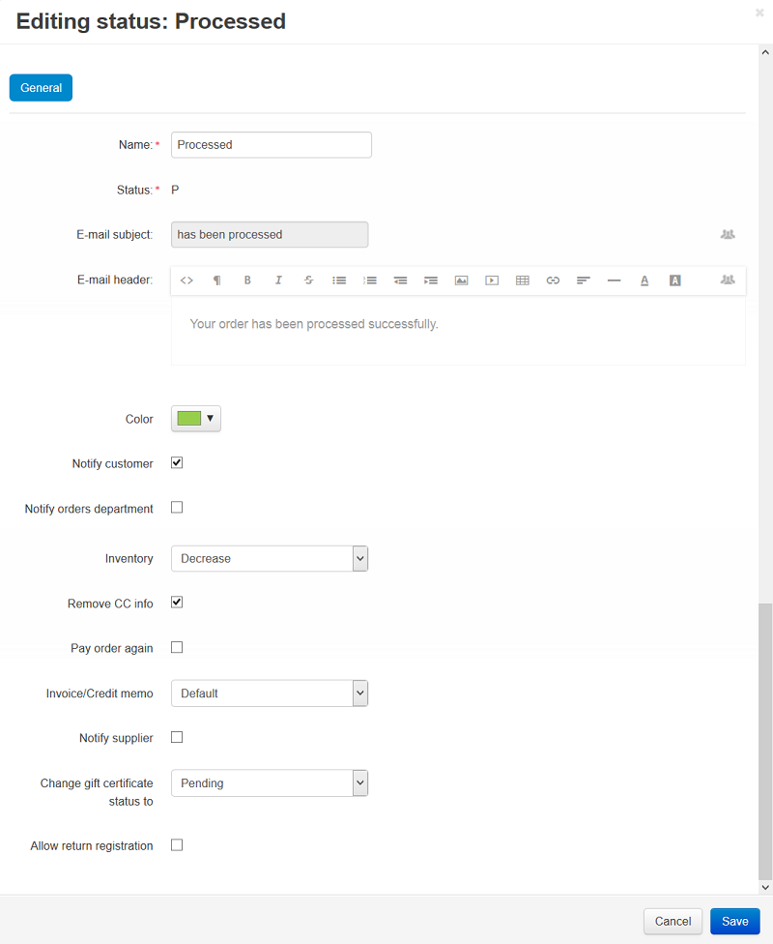Screen dimensions: 773x944
Task: Insert image into e-mail header
Action: tap(462, 280)
